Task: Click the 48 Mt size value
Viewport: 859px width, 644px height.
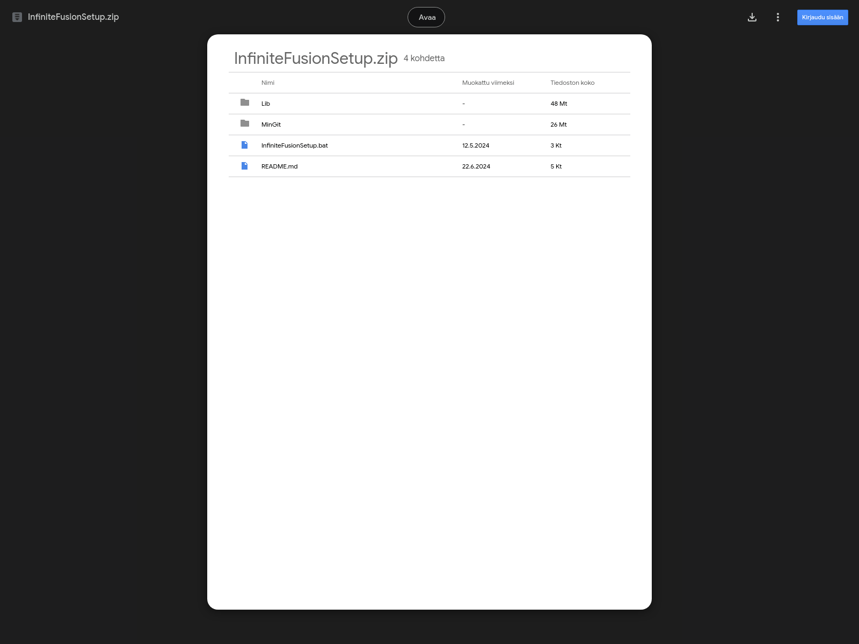Action: pos(558,104)
